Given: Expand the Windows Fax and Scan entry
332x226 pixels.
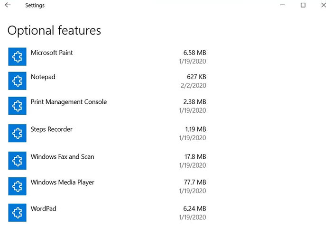Looking at the screenshot, I should tap(107, 161).
